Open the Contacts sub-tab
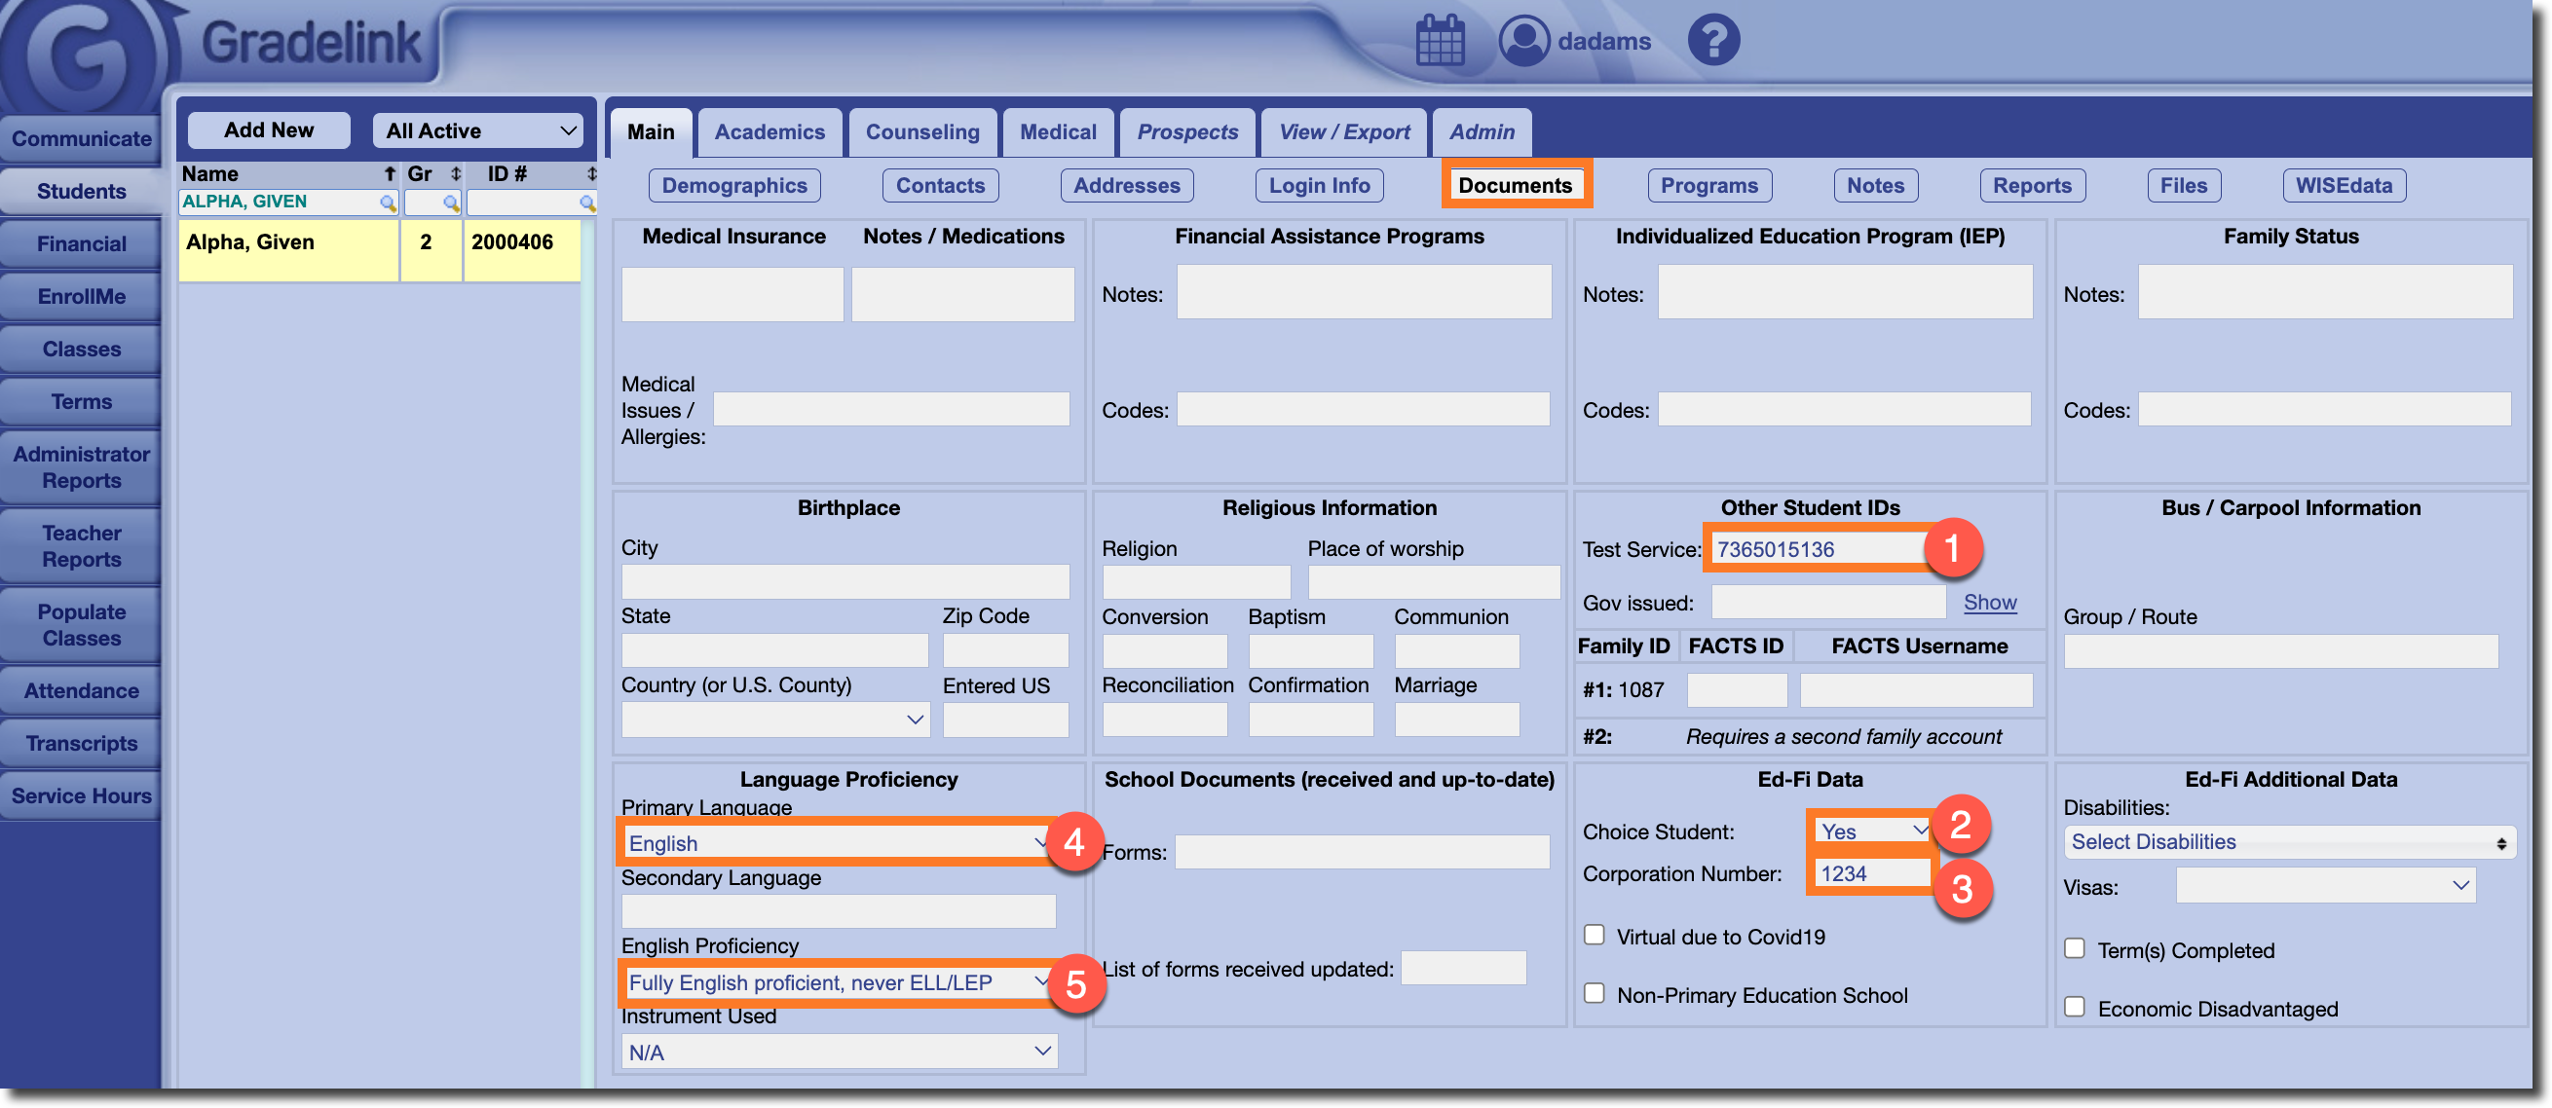The width and height of the screenshot is (2552, 1108). click(940, 185)
